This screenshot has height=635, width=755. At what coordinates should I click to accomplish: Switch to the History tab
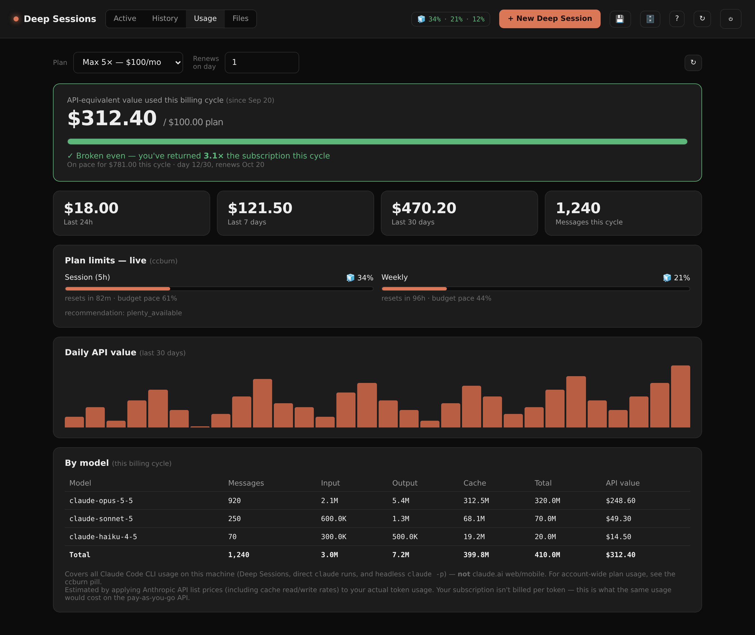coord(165,18)
